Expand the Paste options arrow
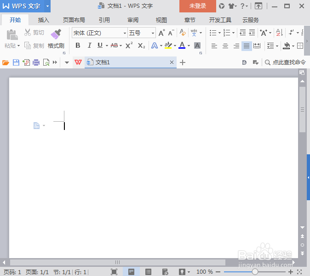 tap(19, 46)
